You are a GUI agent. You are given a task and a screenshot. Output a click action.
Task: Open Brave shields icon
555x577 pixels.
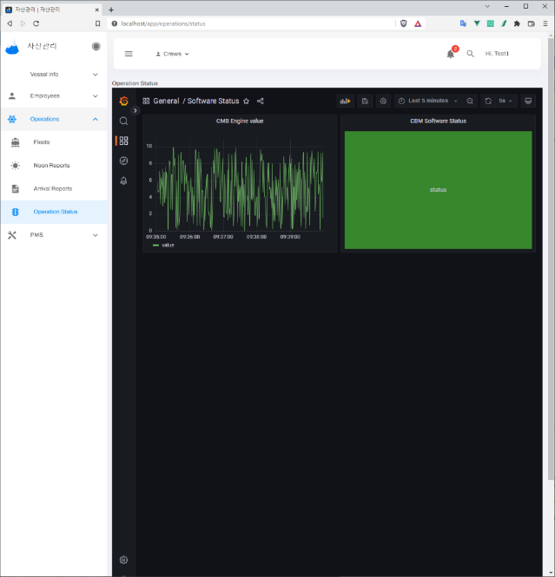pyautogui.click(x=404, y=23)
